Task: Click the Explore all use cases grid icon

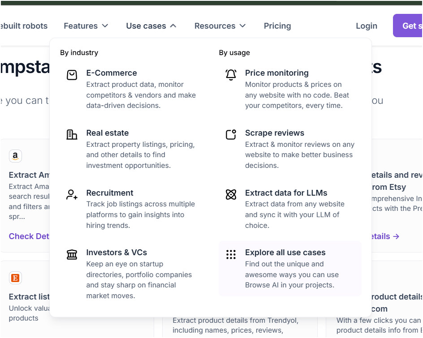Action: 231,255
